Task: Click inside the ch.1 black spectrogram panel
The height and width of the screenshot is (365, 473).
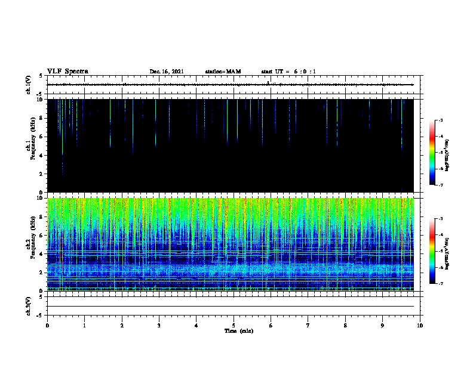Action: point(230,146)
